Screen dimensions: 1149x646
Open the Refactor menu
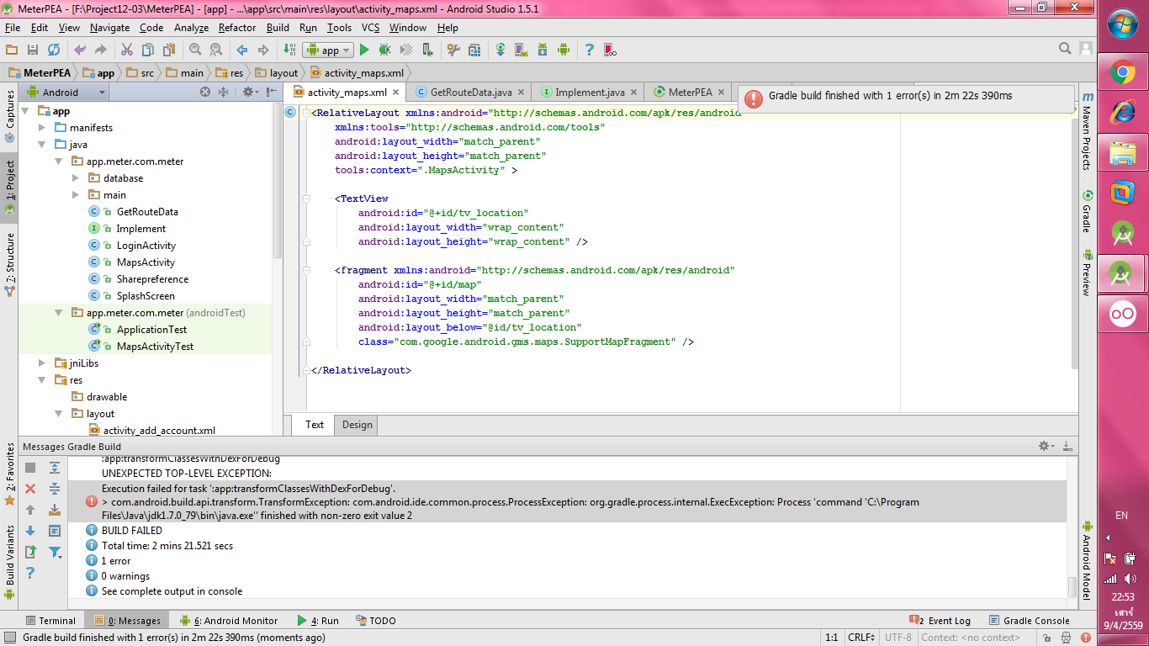tap(237, 28)
